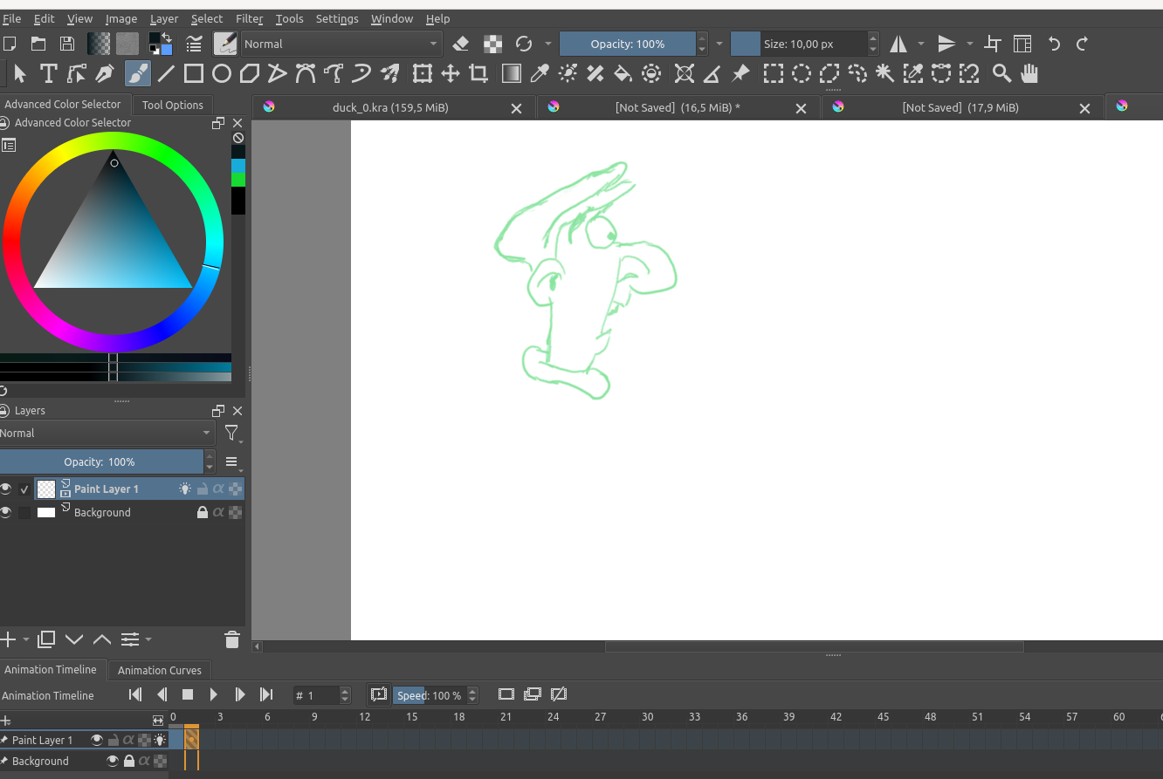Open the Filter menu
Image resolution: width=1163 pixels, height=779 pixels.
[x=249, y=18]
